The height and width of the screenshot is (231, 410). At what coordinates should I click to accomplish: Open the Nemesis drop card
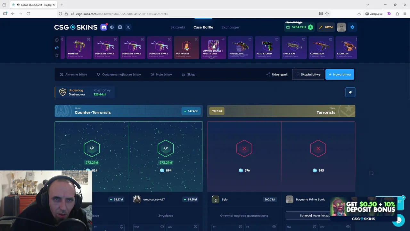(79, 47)
